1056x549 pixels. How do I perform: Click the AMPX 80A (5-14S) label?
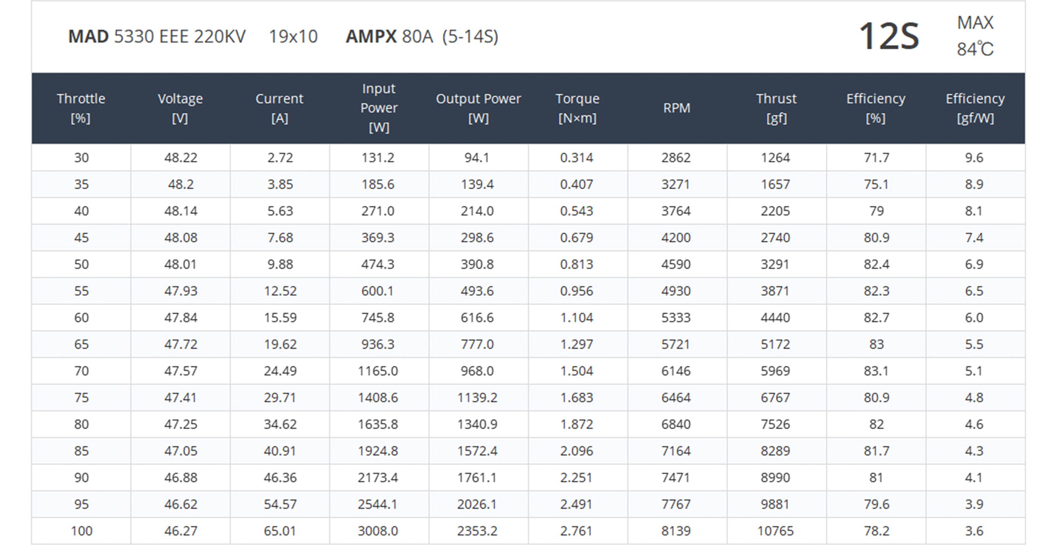pyautogui.click(x=422, y=37)
